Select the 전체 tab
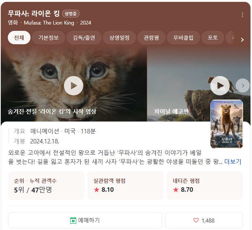The width and height of the screenshot is (252, 230). (19, 38)
